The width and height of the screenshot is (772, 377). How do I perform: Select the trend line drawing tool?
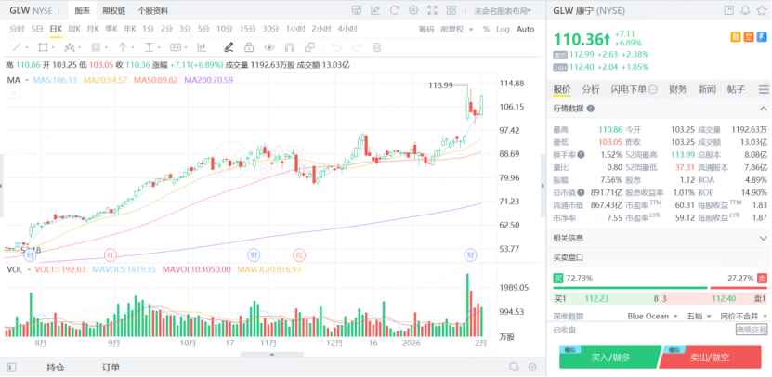(x=16, y=47)
